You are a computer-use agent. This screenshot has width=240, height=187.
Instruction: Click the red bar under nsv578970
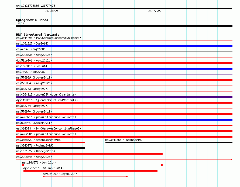click(124, 114)
